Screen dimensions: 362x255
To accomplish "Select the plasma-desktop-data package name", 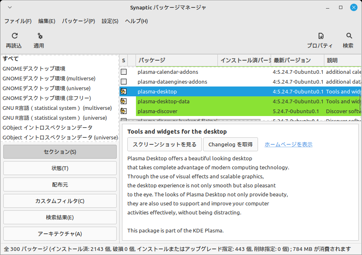I will click(163, 101).
